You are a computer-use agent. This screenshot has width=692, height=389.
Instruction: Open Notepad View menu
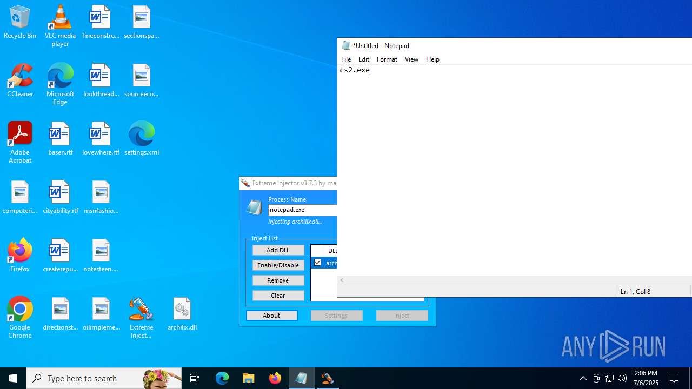(411, 59)
